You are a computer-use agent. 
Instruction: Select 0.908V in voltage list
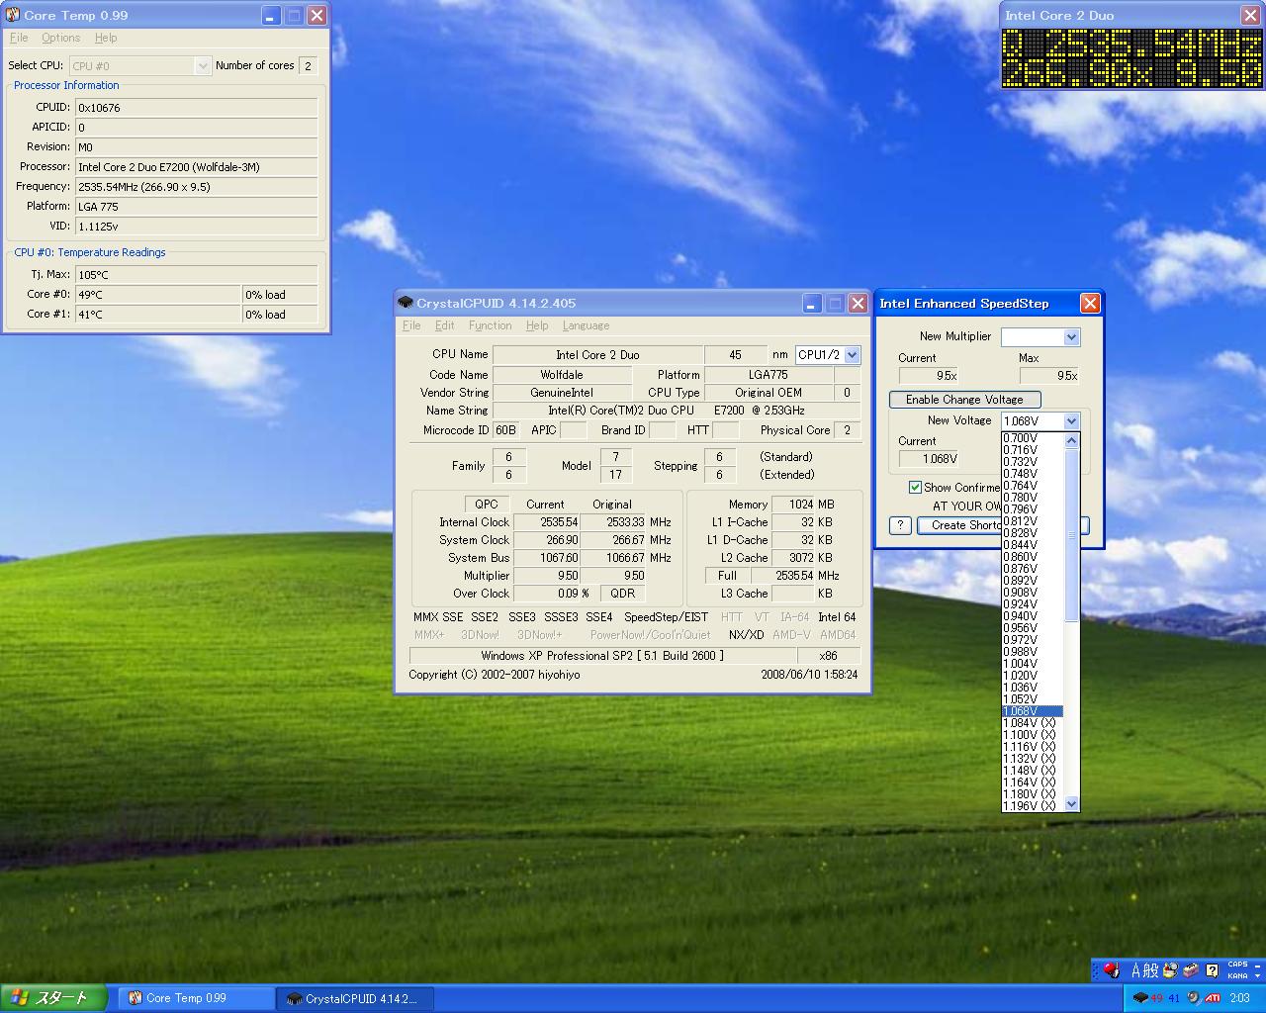coord(1033,593)
